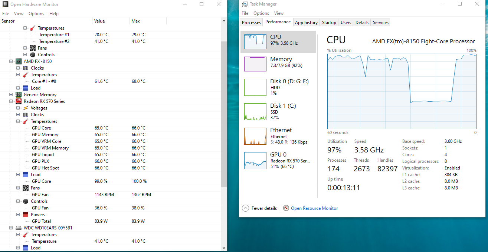This screenshot has height=252, width=488.
Task: Switch to the App history tab
Action: pos(306,23)
